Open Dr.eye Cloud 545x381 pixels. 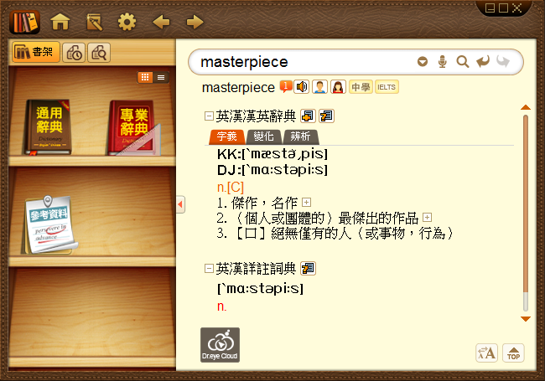[x=220, y=345]
